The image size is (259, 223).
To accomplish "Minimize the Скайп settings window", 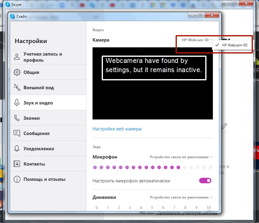I will point(192,15).
